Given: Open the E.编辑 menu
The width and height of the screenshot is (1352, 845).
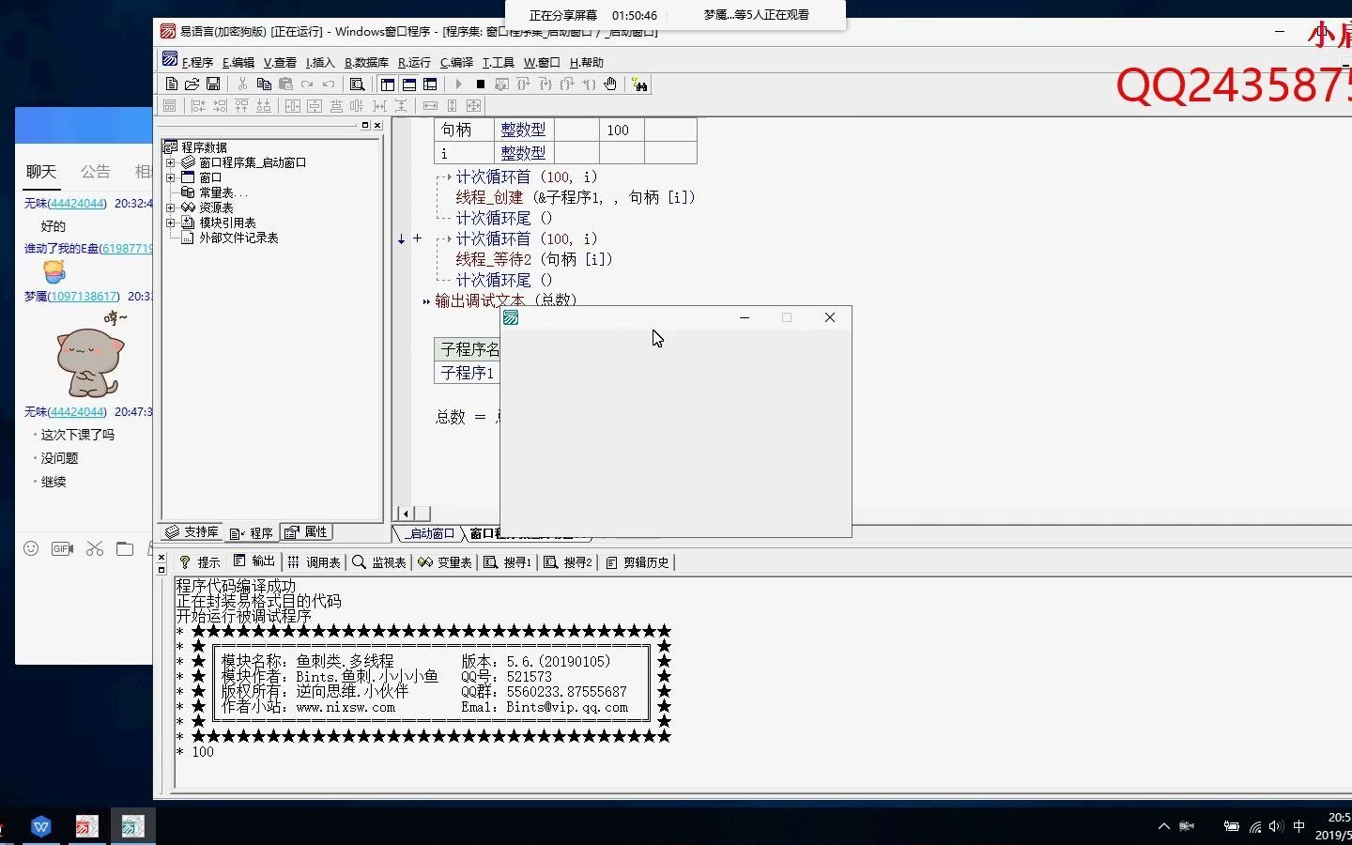Looking at the screenshot, I should coord(238,62).
